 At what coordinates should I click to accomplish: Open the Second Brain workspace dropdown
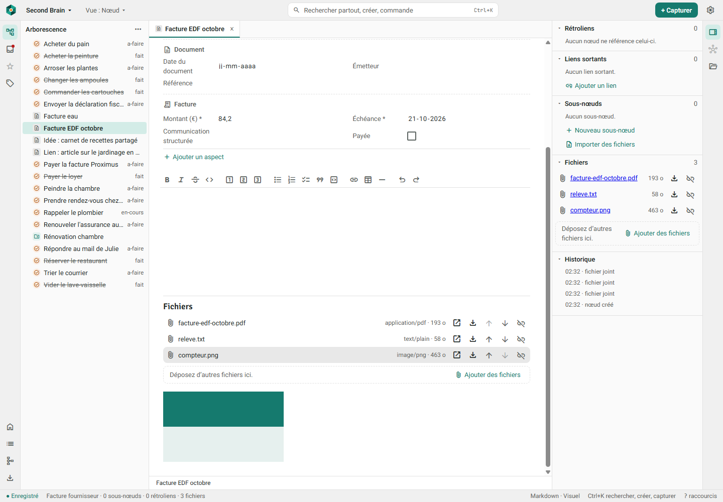click(49, 10)
